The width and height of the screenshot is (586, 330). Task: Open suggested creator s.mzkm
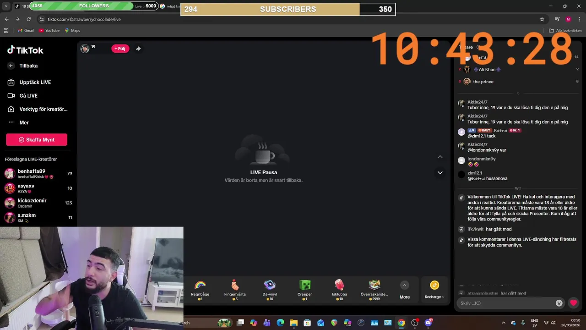(38, 218)
